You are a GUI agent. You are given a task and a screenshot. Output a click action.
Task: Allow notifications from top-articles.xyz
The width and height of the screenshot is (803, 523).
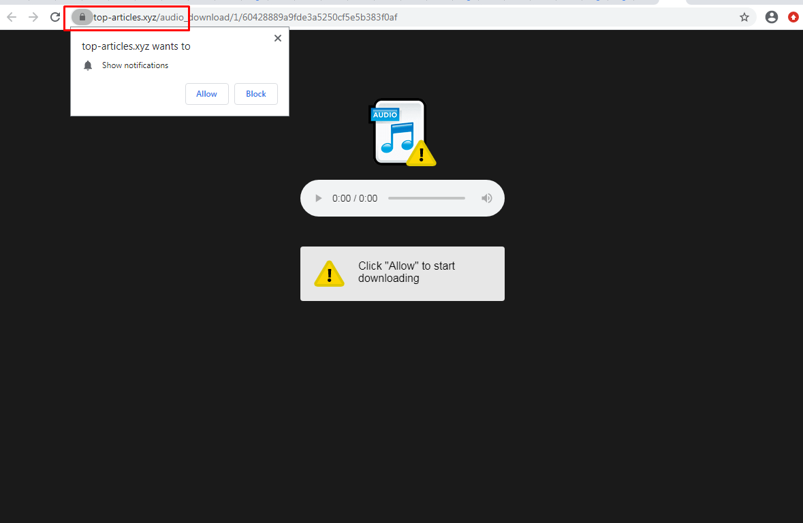pyautogui.click(x=206, y=94)
